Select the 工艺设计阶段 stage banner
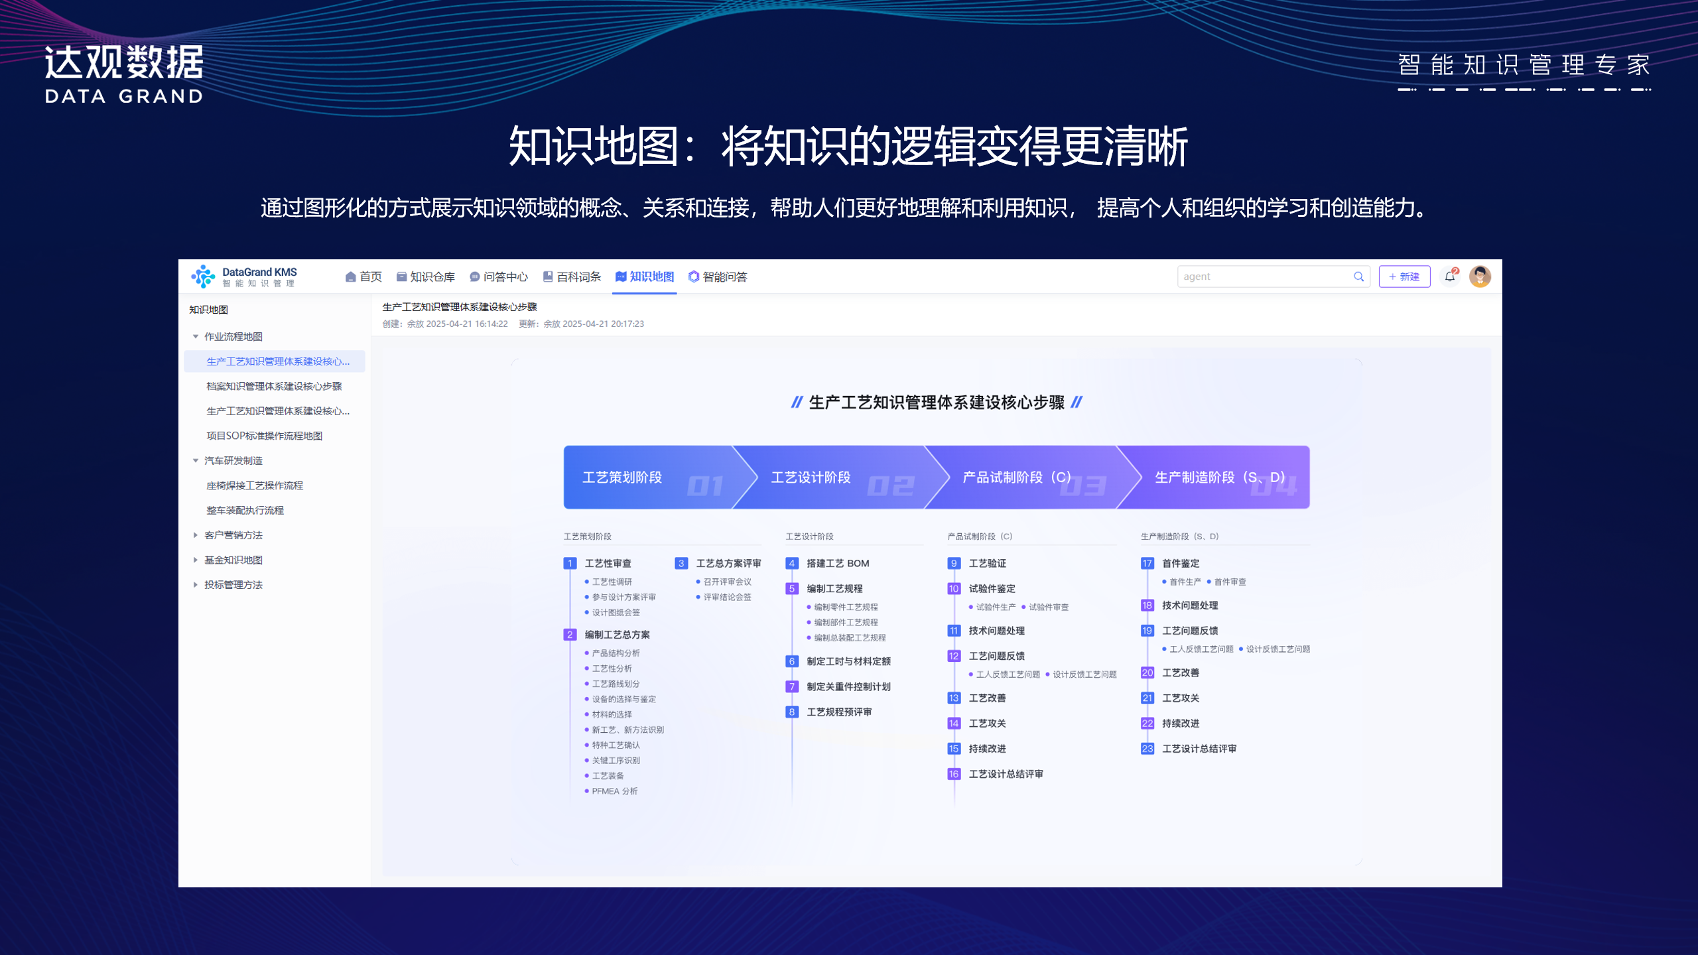 (812, 477)
